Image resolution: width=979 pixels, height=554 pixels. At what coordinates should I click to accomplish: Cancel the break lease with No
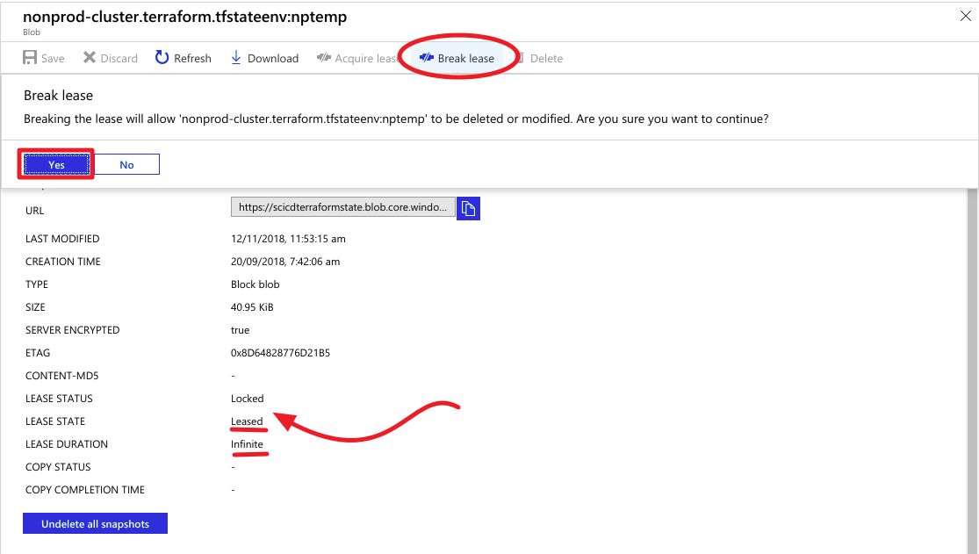(x=126, y=164)
